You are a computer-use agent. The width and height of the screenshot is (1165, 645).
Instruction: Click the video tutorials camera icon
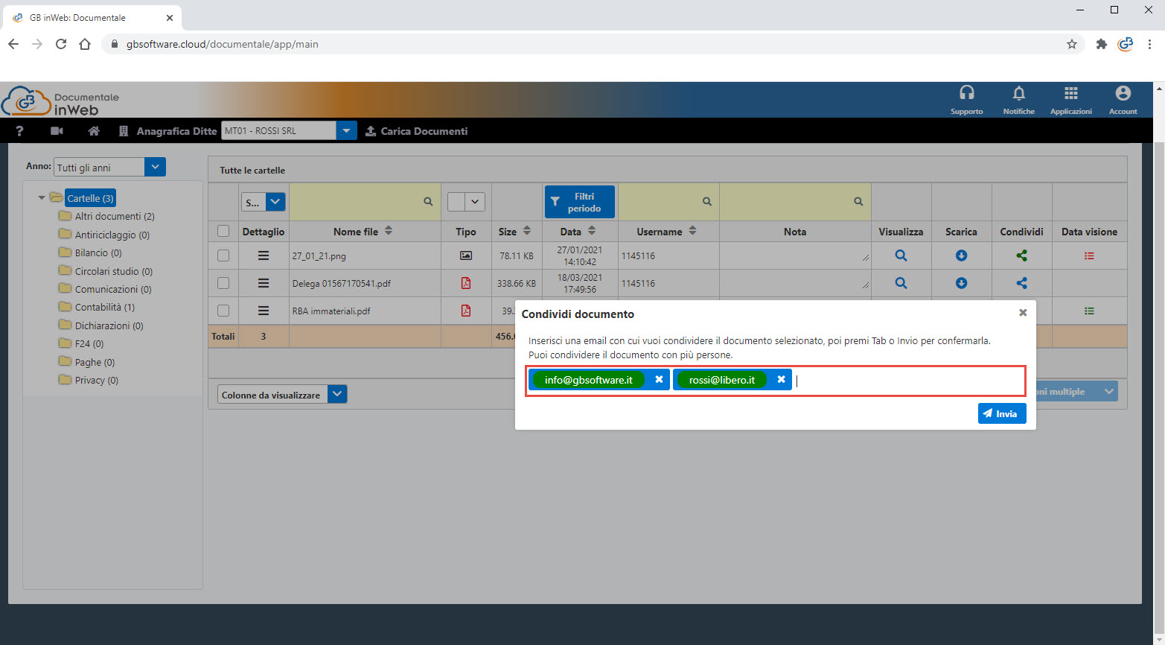click(x=56, y=130)
